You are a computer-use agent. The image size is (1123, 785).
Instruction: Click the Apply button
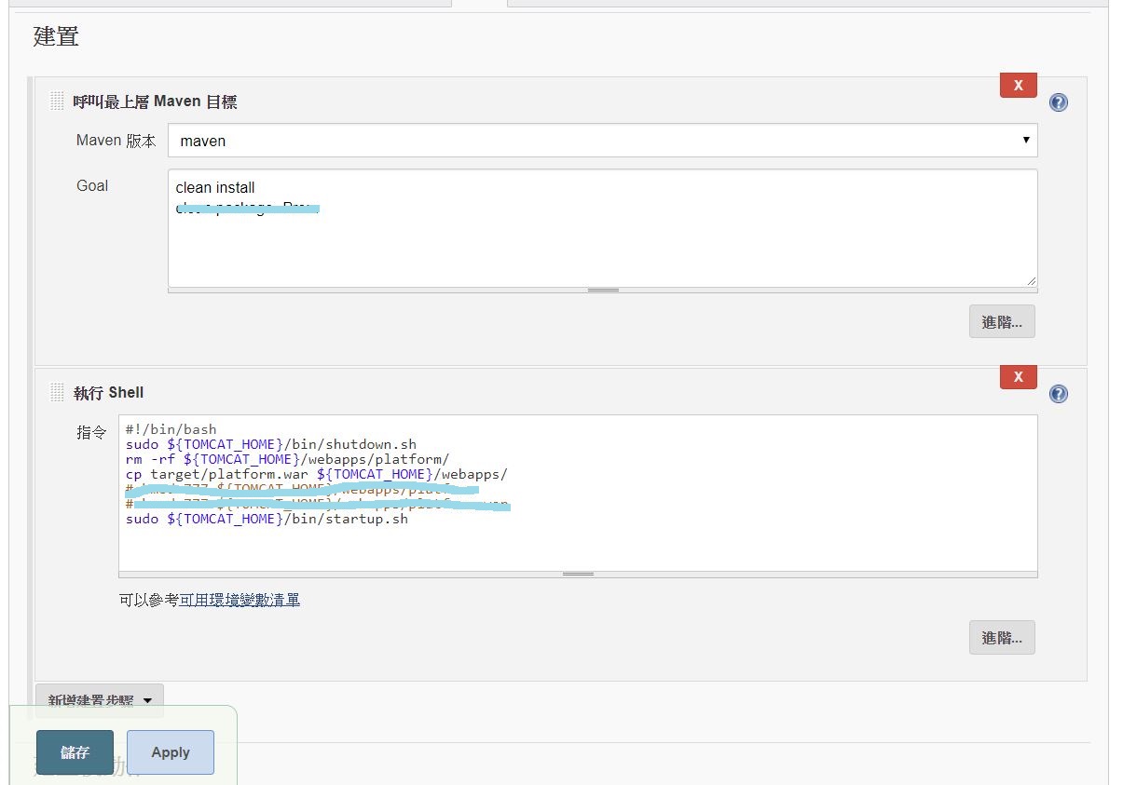(x=171, y=752)
